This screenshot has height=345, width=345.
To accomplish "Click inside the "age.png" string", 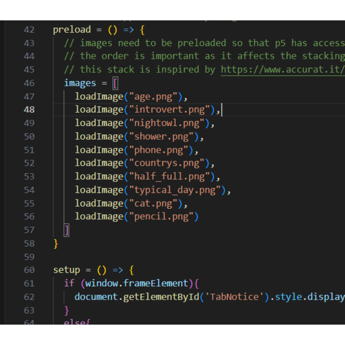I will (153, 96).
